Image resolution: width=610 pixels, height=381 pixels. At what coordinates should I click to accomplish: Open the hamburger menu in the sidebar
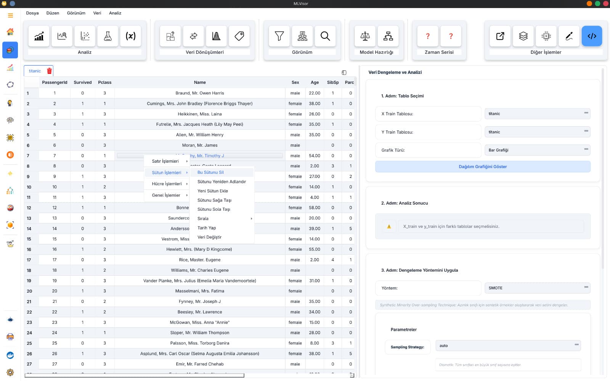pos(10,16)
